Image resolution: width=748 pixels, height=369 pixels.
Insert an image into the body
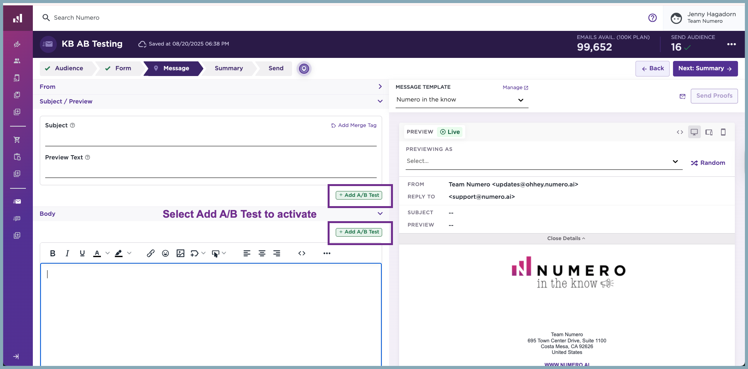click(180, 253)
